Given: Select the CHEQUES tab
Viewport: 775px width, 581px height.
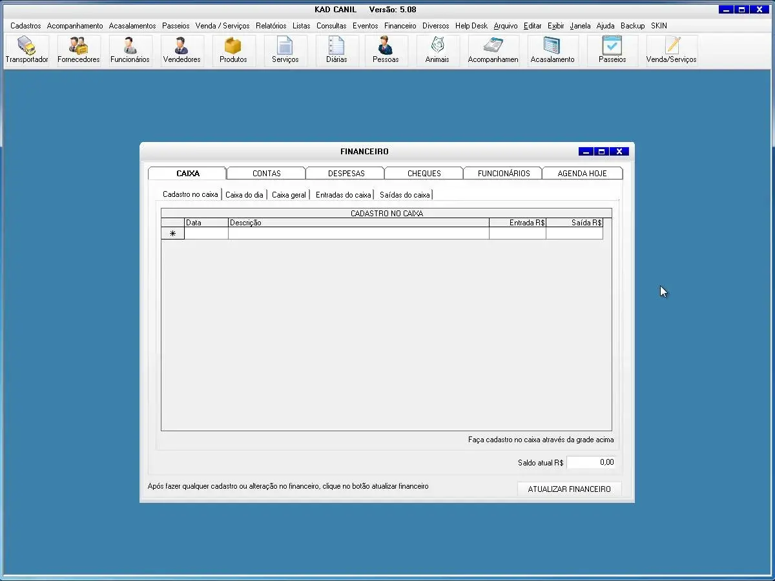Looking at the screenshot, I should (x=424, y=173).
